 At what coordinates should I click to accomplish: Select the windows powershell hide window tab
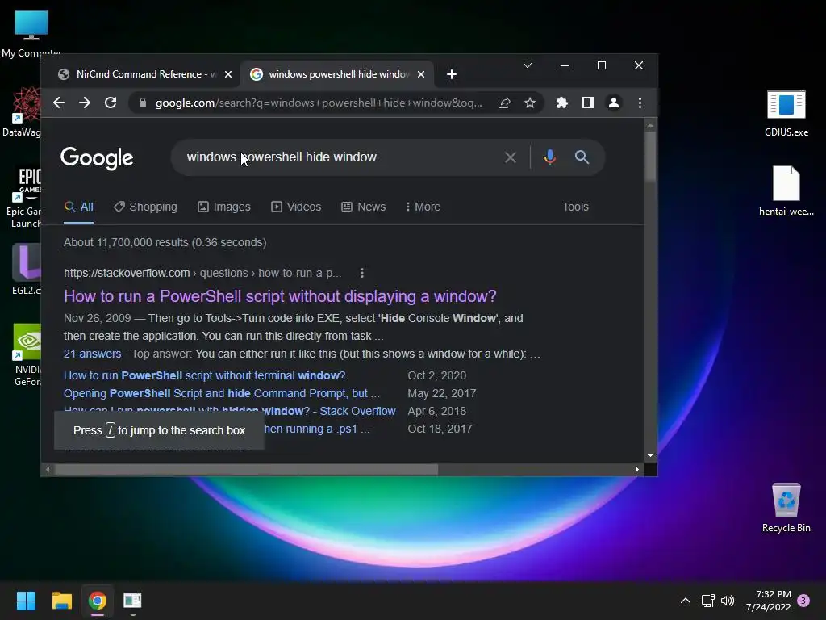(337, 74)
